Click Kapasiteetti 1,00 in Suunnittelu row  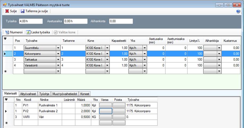point(119,48)
